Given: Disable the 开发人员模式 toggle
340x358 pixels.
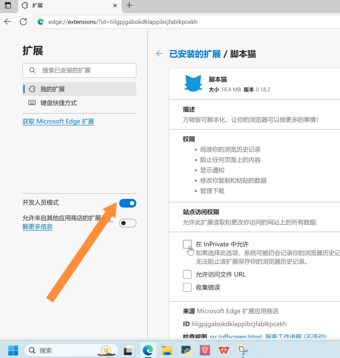Looking at the screenshot, I should pyautogui.click(x=127, y=203).
